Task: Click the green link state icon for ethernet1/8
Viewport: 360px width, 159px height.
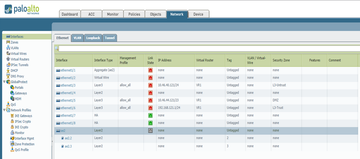Action: (151, 123)
